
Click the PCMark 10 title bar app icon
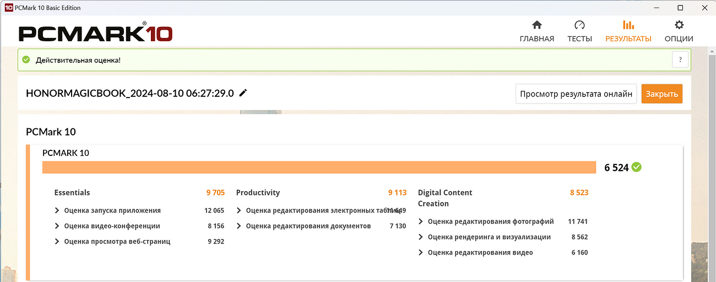pyautogui.click(x=8, y=8)
